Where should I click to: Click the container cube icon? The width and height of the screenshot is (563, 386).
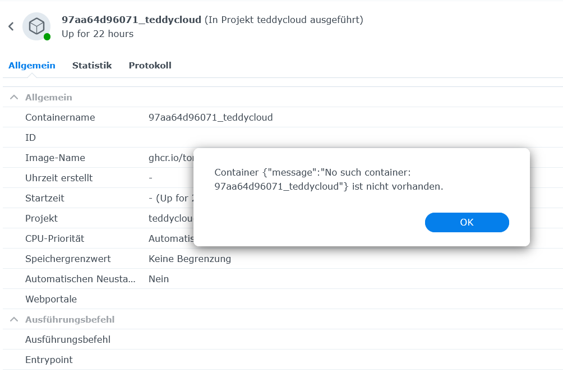point(36,26)
